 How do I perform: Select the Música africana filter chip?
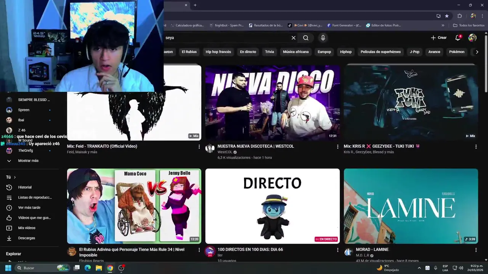coord(296,52)
